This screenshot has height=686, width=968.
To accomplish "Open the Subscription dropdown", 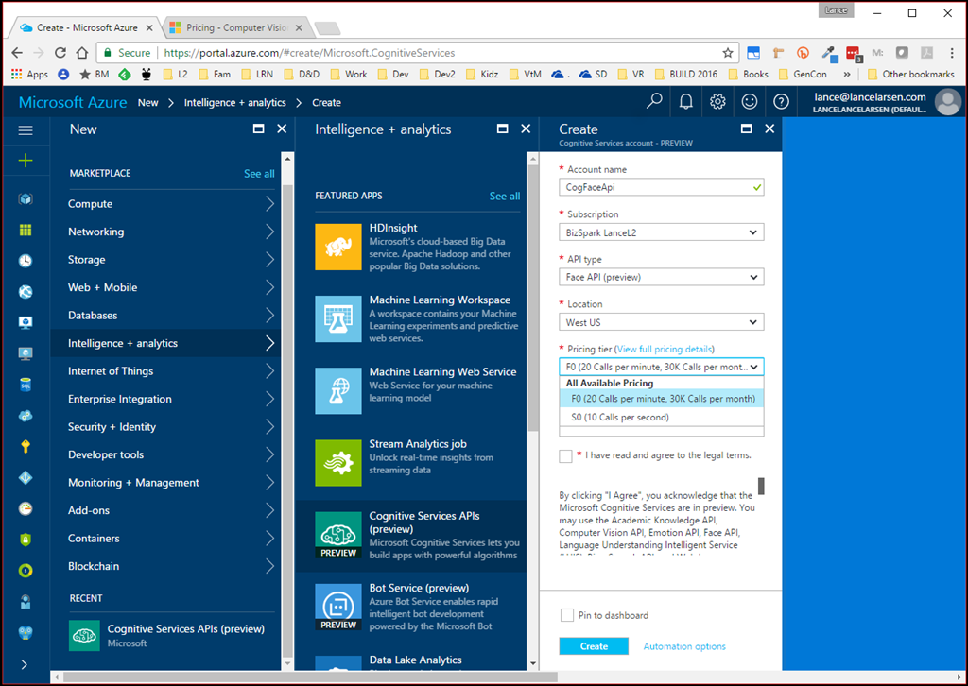I will (661, 232).
